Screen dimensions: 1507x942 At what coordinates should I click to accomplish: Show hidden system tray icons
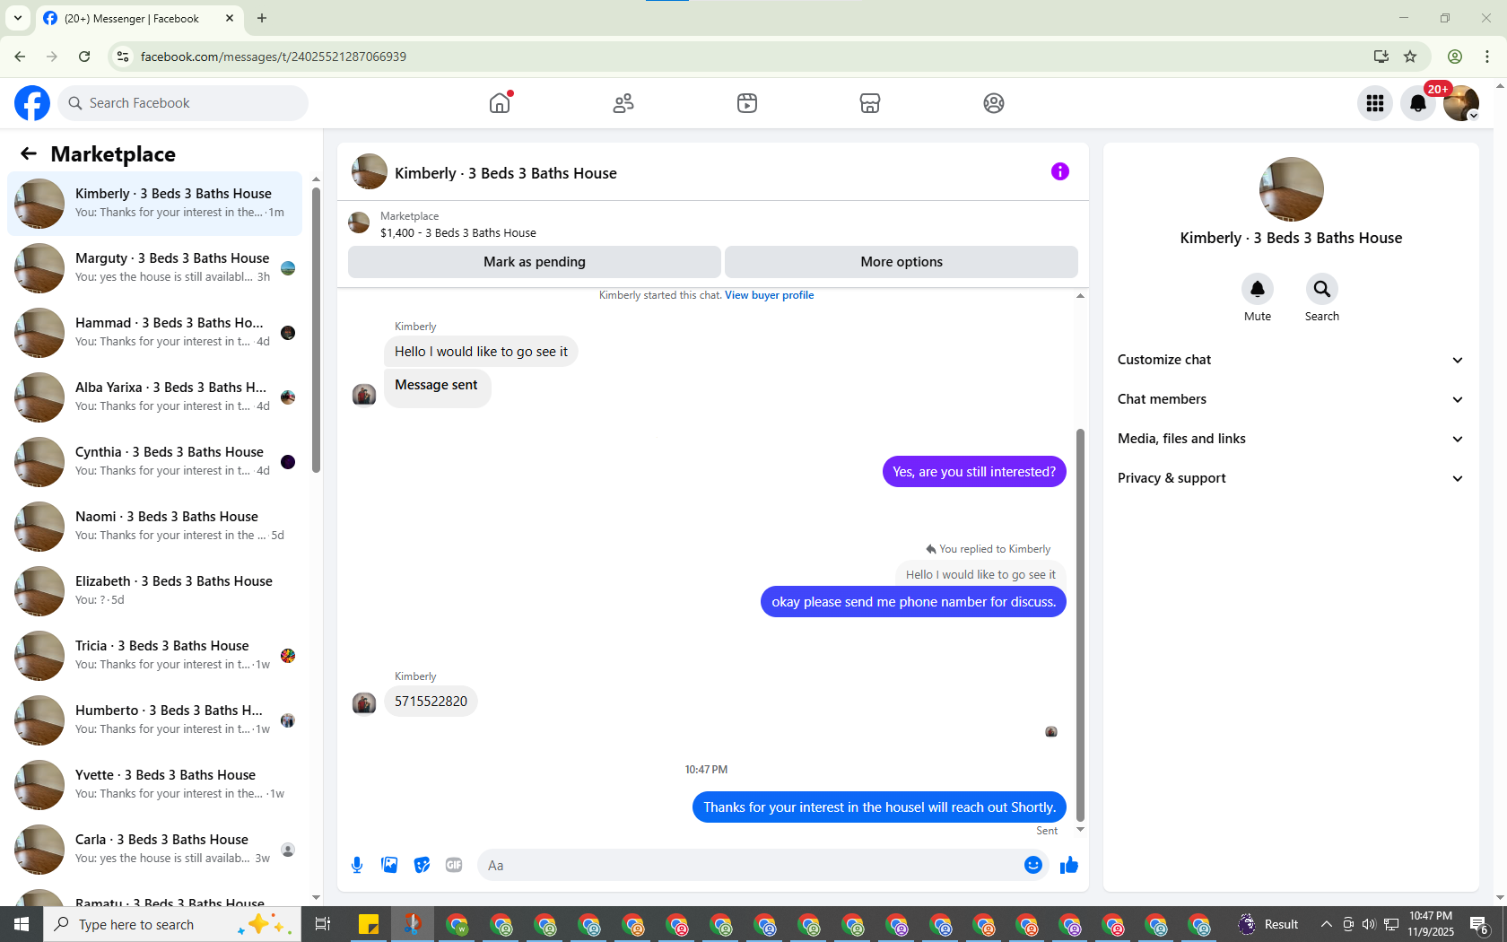1326,924
